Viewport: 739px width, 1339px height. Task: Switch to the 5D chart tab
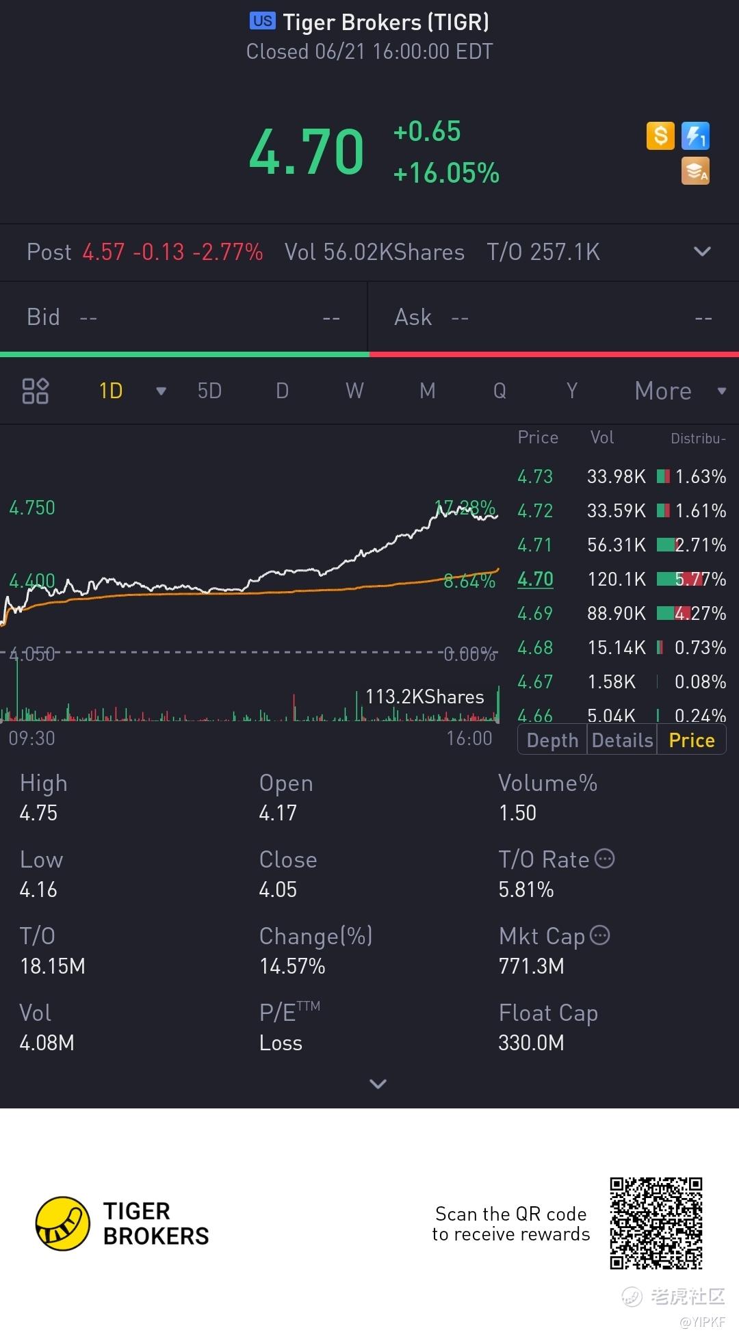(209, 391)
